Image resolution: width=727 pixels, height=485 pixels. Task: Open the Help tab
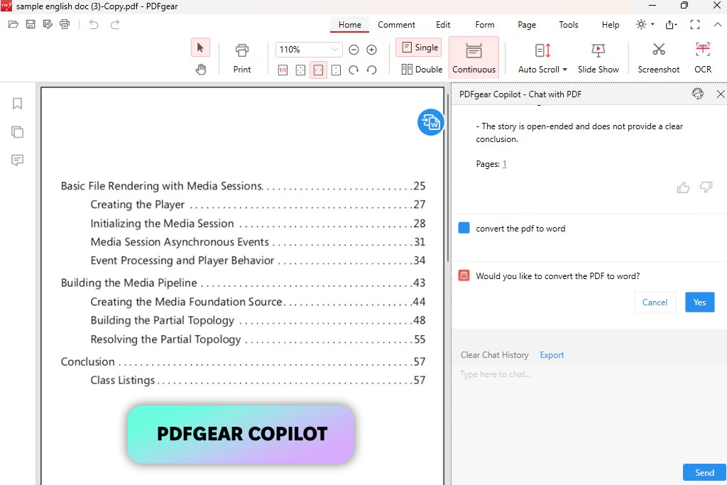coord(610,25)
